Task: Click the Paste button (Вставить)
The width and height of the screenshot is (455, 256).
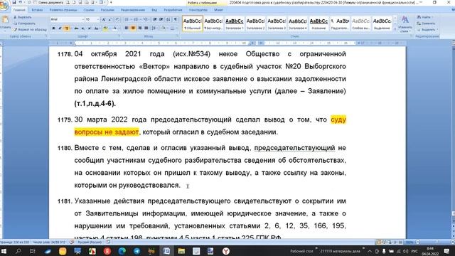Action: tap(5, 23)
